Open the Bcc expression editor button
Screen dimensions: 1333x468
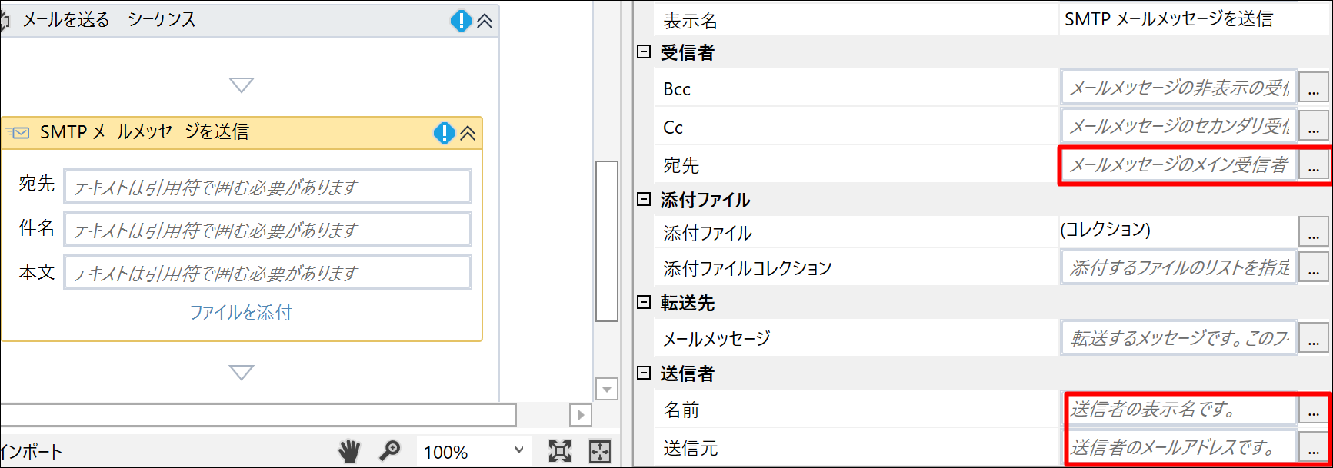click(1314, 88)
